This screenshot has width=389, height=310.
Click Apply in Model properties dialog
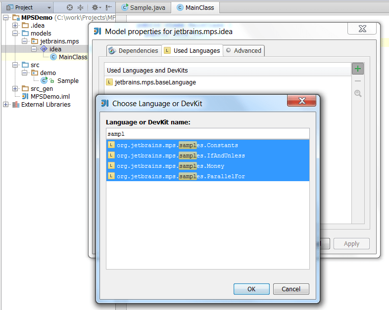[351, 244]
